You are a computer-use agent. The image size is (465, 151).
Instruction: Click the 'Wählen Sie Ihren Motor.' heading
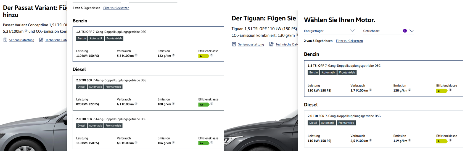(x=340, y=20)
